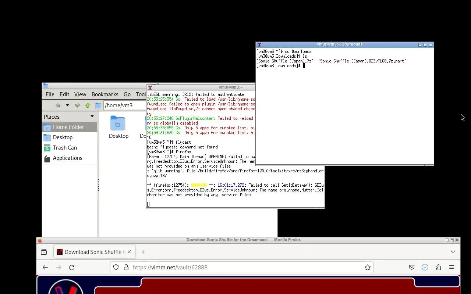Viewport: 471px width, 294px height.
Task: Open the Go menu in the file manager
Action: [x=127, y=94]
